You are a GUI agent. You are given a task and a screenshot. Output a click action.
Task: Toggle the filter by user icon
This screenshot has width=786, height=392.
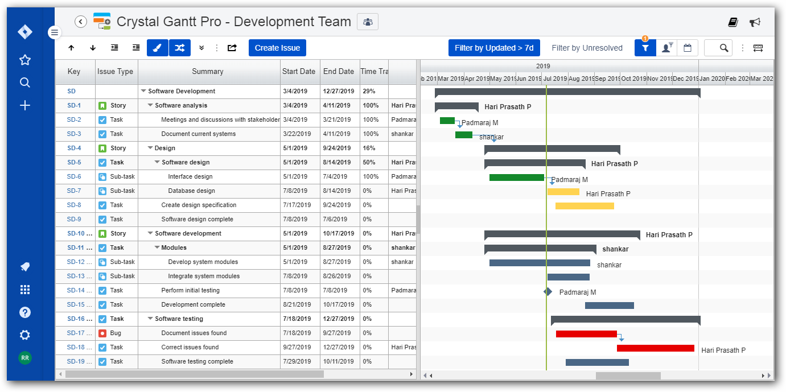pyautogui.click(x=666, y=48)
